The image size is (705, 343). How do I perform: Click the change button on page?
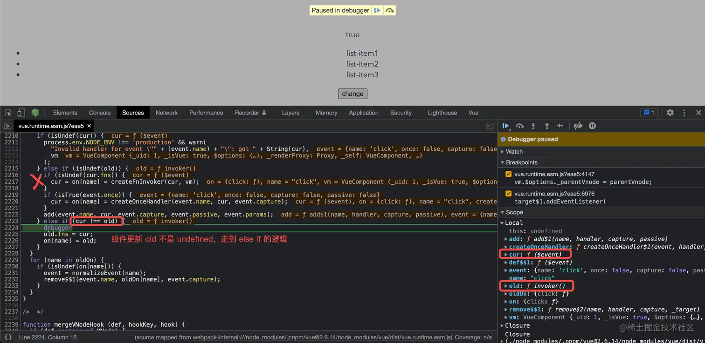tap(352, 94)
